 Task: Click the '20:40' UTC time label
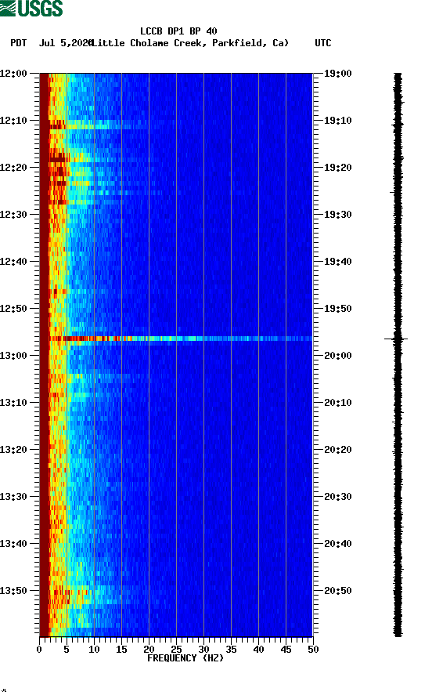pyautogui.click(x=337, y=543)
